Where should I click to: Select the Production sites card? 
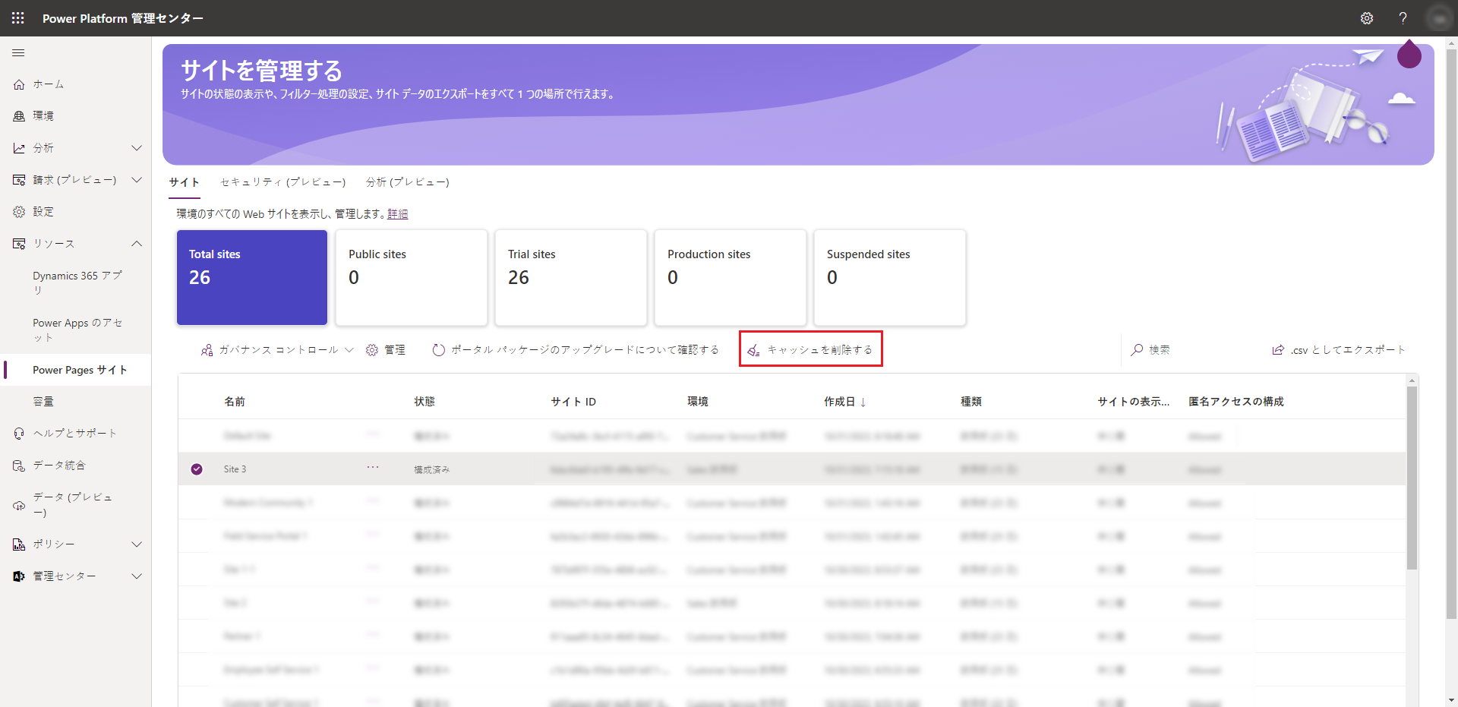[731, 278]
